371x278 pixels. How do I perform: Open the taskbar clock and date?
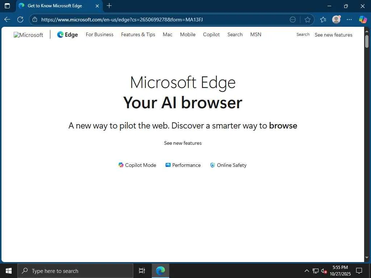[x=340, y=271]
